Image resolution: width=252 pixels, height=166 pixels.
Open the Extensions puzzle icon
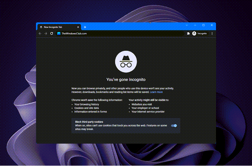point(188,34)
